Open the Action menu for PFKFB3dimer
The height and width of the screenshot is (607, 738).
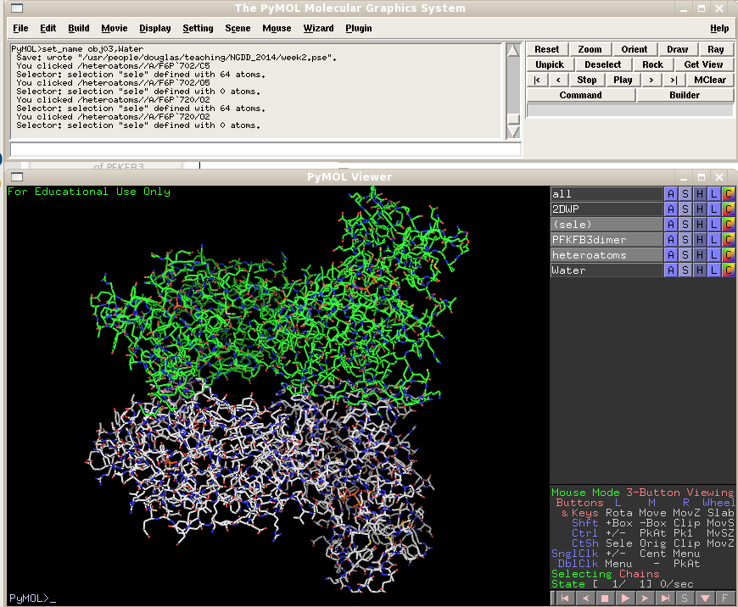point(671,240)
